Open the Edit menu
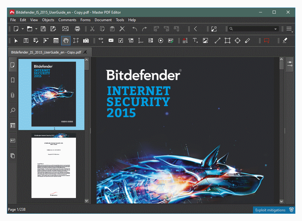 [23, 20]
